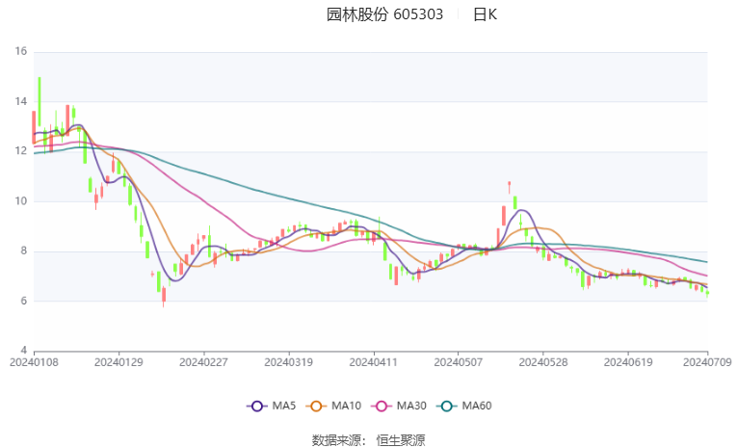This screenshot has height=448, width=737.
Task: Click the lowest red candlestick near 6
Action: tap(164, 296)
